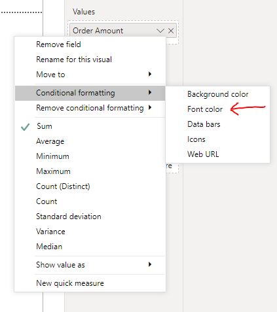
Task: Select Median aggregation
Action: (x=90, y=247)
